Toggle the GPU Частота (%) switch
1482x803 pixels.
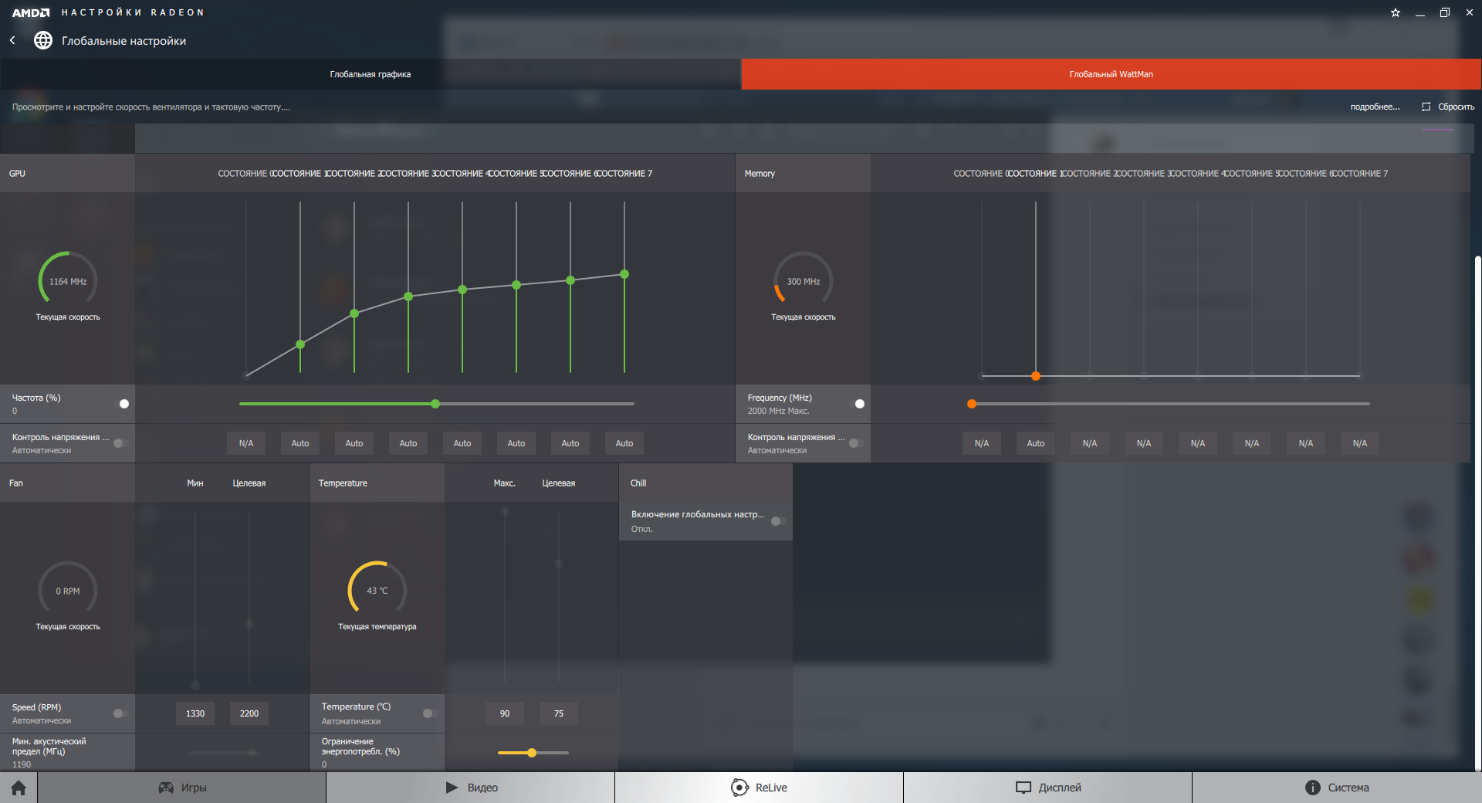click(x=120, y=404)
